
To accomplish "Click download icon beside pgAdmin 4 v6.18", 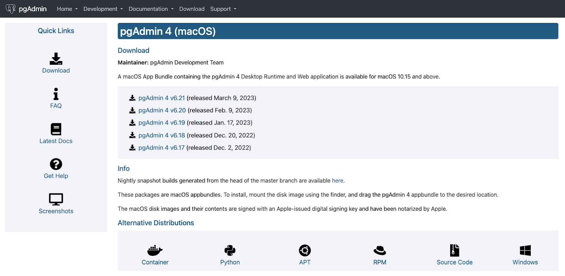I will pyautogui.click(x=132, y=135).
